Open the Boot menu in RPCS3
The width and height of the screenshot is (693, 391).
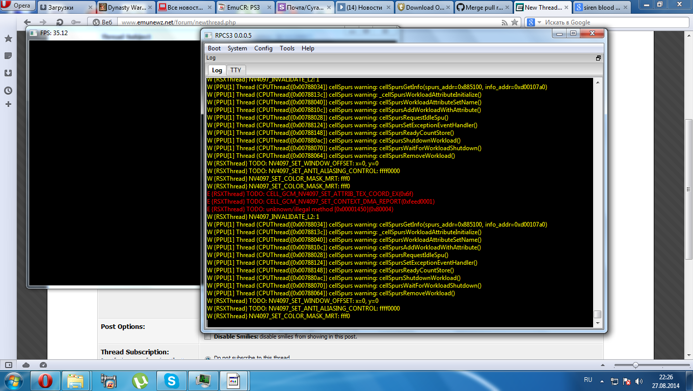(x=214, y=48)
